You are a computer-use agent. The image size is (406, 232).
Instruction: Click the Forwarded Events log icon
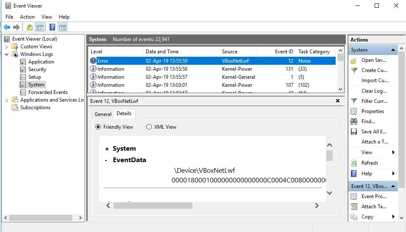[23, 92]
